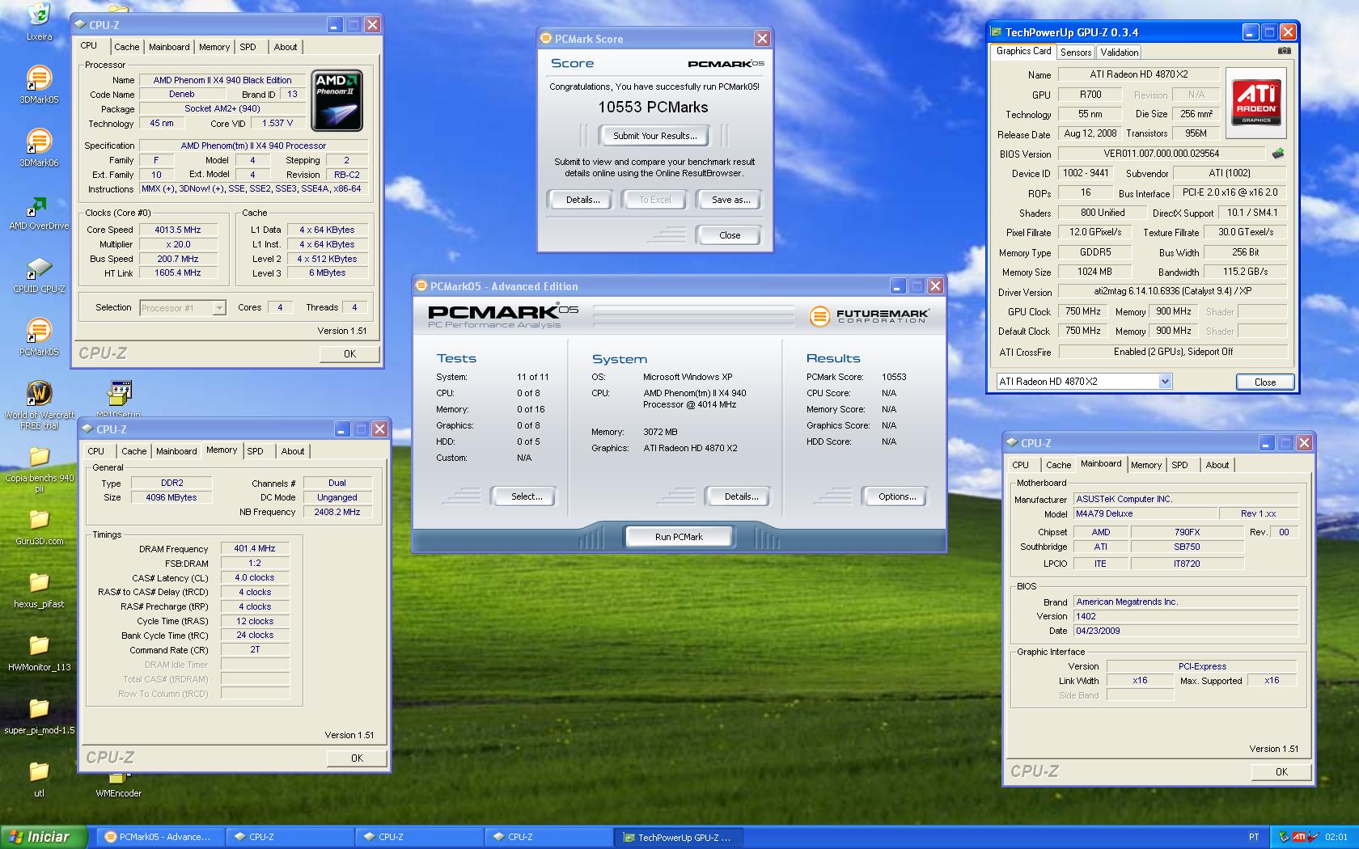1359x849 pixels.
Task: Click the Bus Speed value 200.7 MHz
Action: (x=178, y=259)
